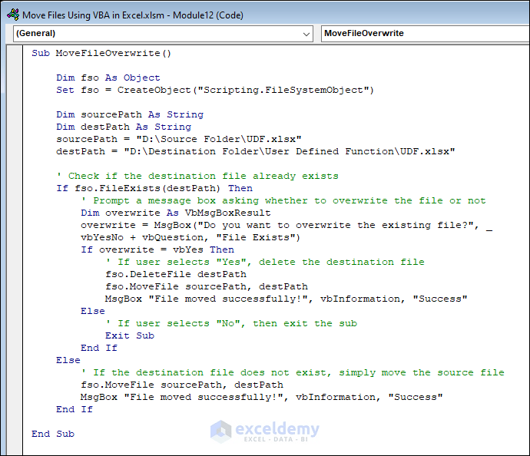The image size is (530, 456).
Task: Click the sourcePath = "D:\Source Folder\UDF.xlsx" line
Action: coord(179,139)
